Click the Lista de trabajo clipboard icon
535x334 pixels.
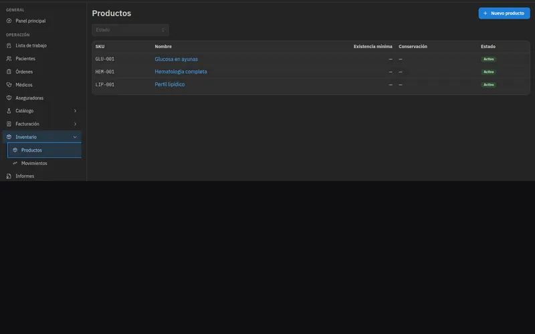[x=9, y=45]
